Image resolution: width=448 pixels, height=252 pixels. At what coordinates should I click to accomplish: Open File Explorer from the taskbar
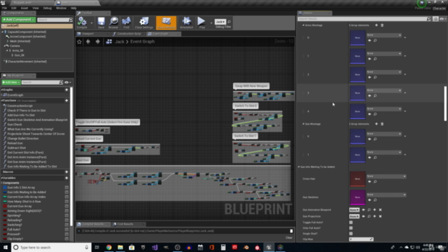120,247
